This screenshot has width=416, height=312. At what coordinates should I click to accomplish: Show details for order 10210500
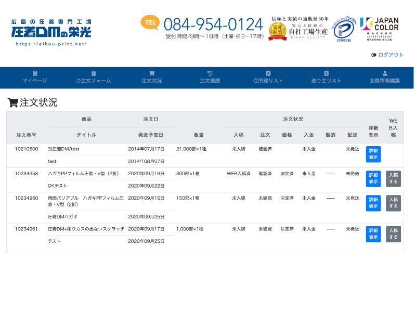click(x=373, y=154)
